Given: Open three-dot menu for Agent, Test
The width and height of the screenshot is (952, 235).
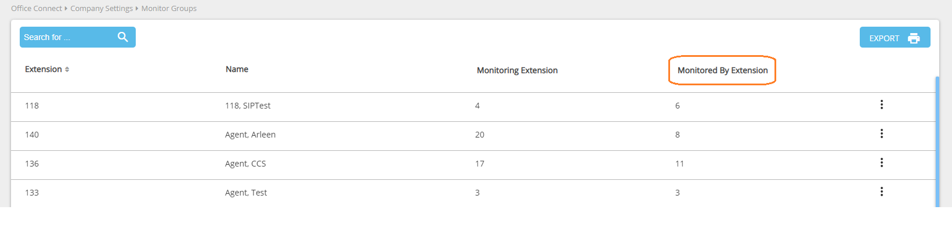Looking at the screenshot, I should [881, 191].
